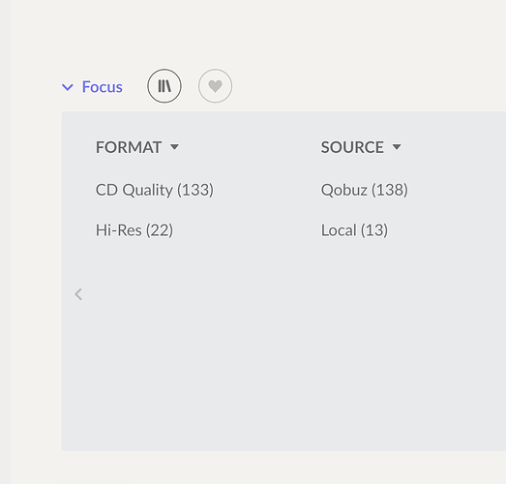
Task: Click the Focus label
Action: 102,87
